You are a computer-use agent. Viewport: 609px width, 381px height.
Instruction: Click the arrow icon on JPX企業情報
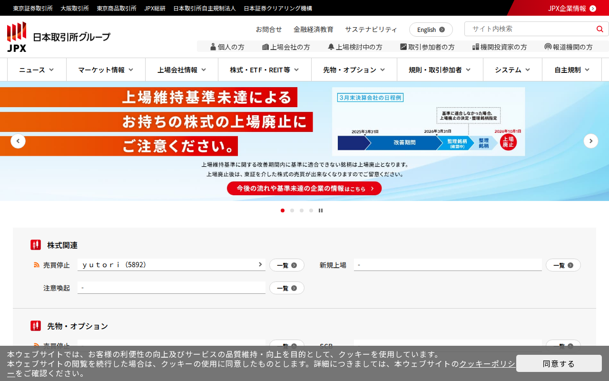click(593, 8)
